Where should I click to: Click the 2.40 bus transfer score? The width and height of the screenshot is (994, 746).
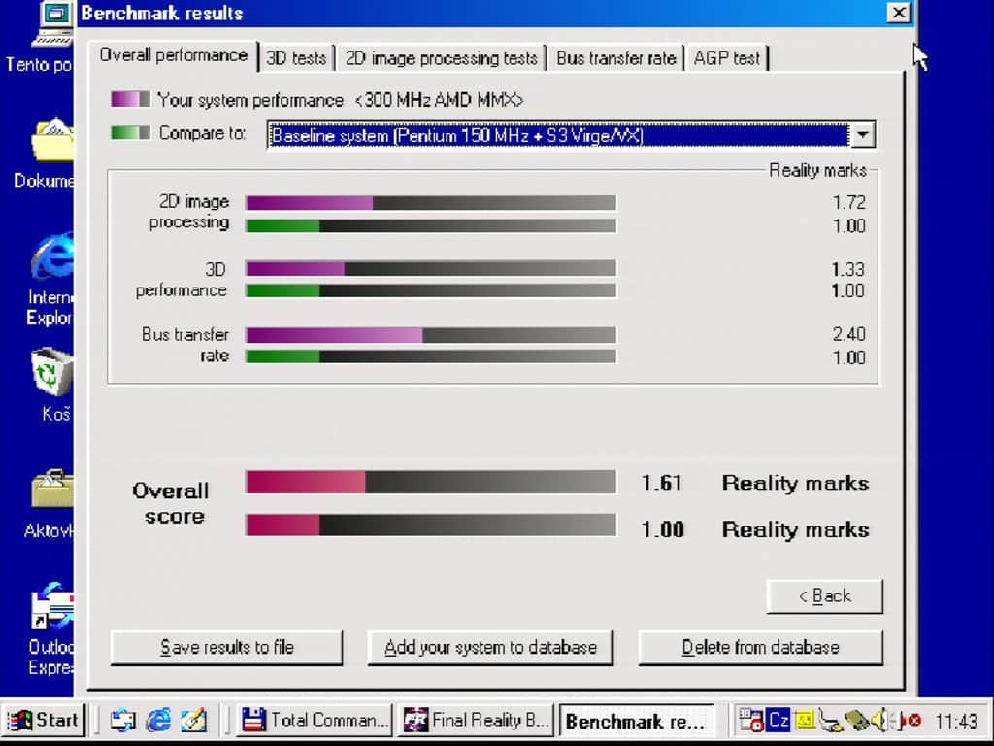point(848,334)
